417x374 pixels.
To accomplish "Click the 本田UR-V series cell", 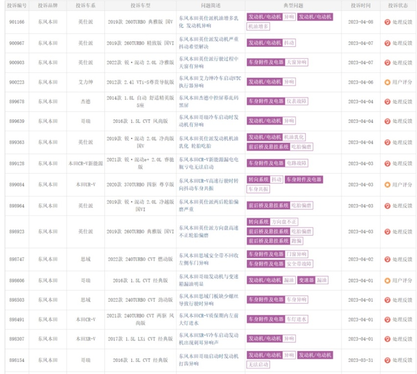I will (86, 184).
